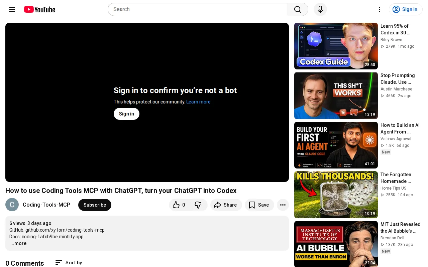The image size is (428, 267).
Task: Share the video
Action: [x=226, y=205]
